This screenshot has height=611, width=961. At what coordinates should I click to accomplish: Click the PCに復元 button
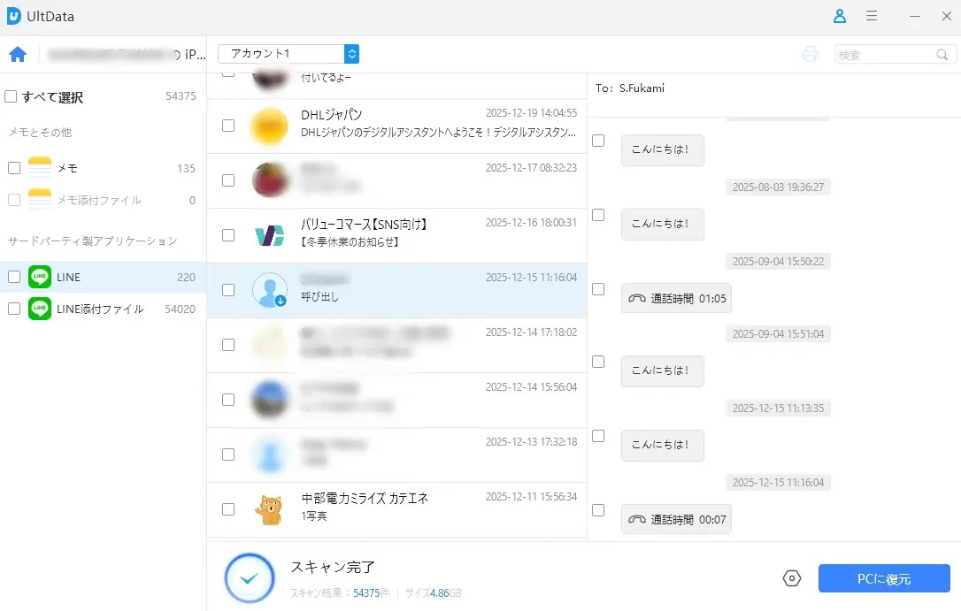pos(884,578)
